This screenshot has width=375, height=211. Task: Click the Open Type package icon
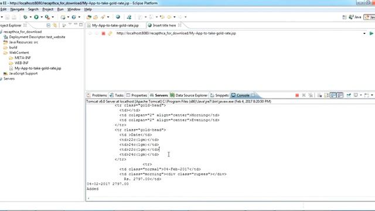[x=89, y=17]
